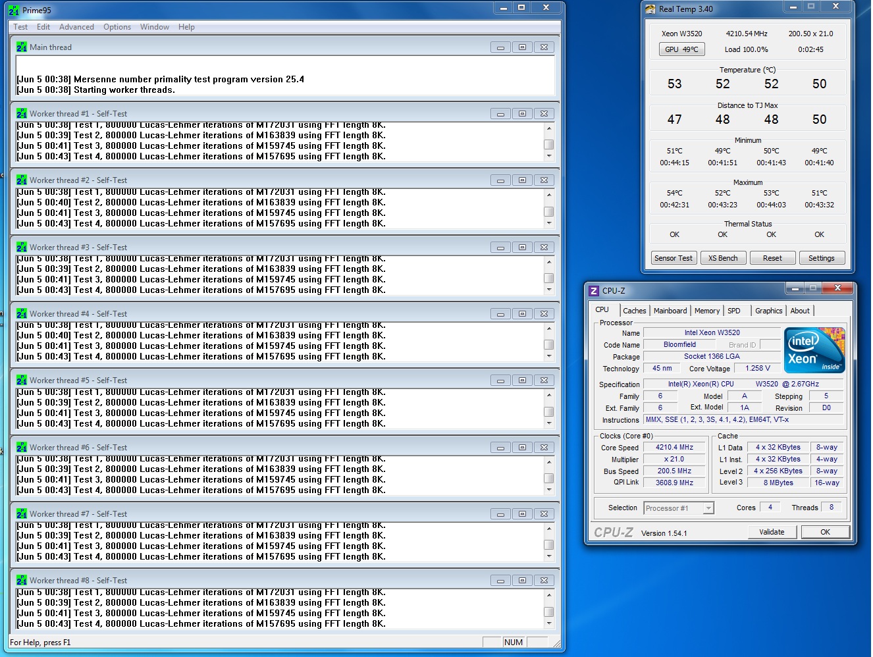The height and width of the screenshot is (657, 873).
Task: Click scroll up arrow in Worker thread #3
Action: (548, 261)
